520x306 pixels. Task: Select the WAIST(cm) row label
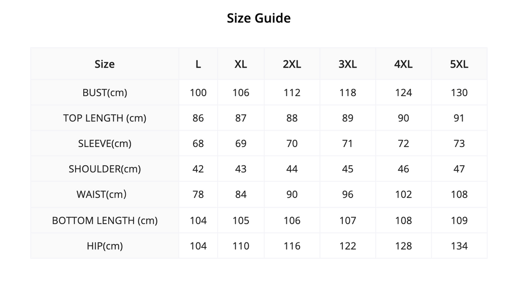[102, 195]
